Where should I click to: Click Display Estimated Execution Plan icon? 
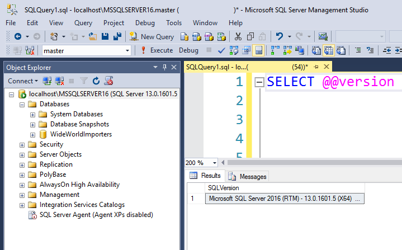click(x=234, y=50)
